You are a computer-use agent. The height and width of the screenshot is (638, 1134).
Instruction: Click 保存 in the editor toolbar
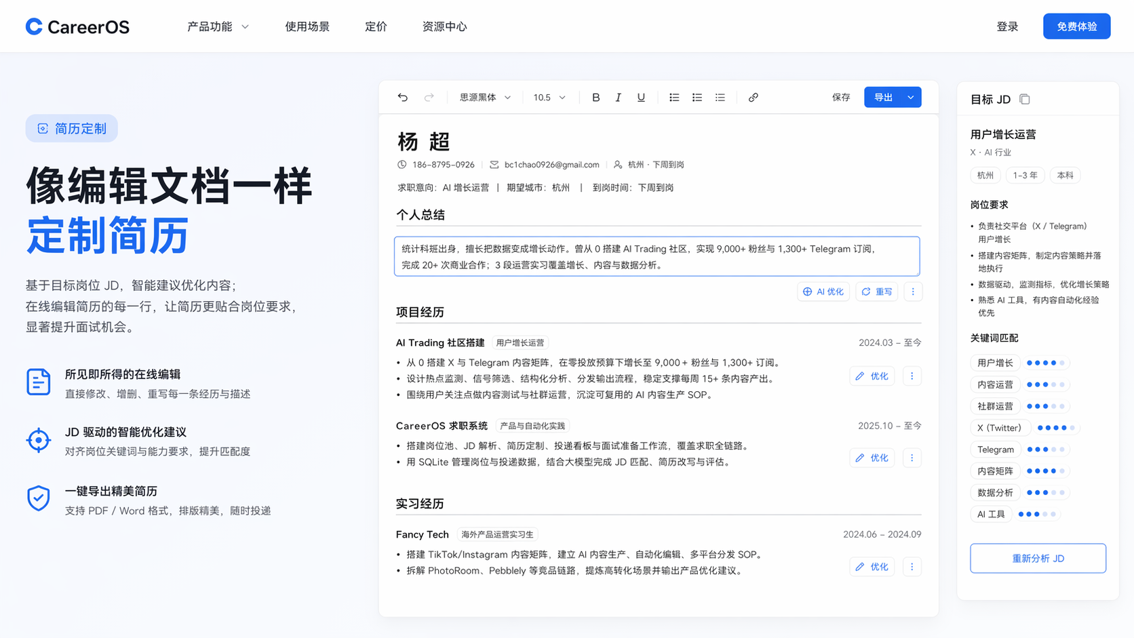[841, 98]
